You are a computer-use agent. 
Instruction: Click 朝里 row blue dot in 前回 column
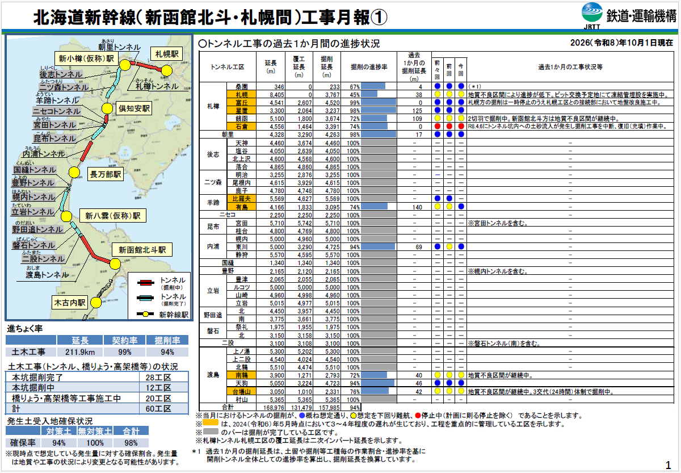(x=449, y=135)
